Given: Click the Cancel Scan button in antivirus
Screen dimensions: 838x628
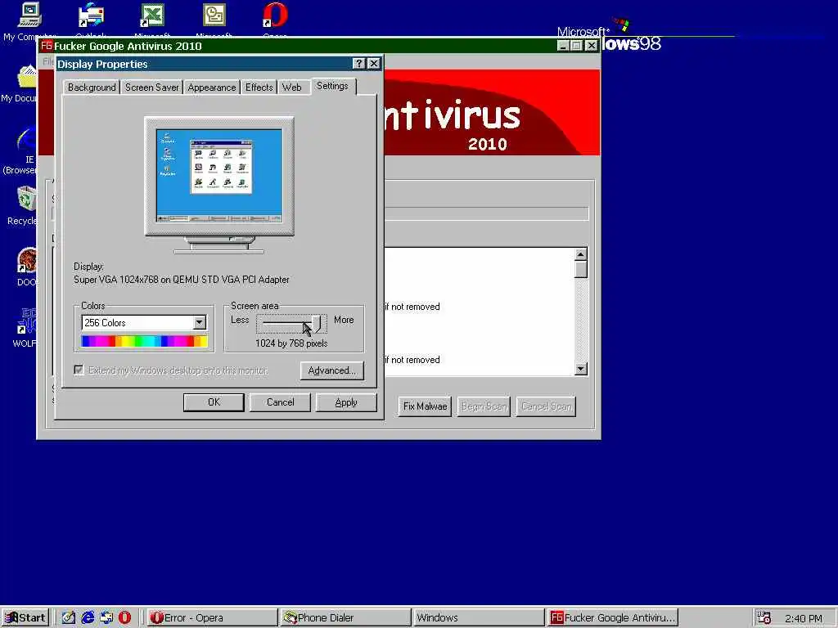Looking at the screenshot, I should click(x=546, y=406).
